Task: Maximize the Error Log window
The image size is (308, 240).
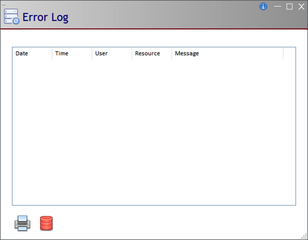Action: [x=290, y=6]
